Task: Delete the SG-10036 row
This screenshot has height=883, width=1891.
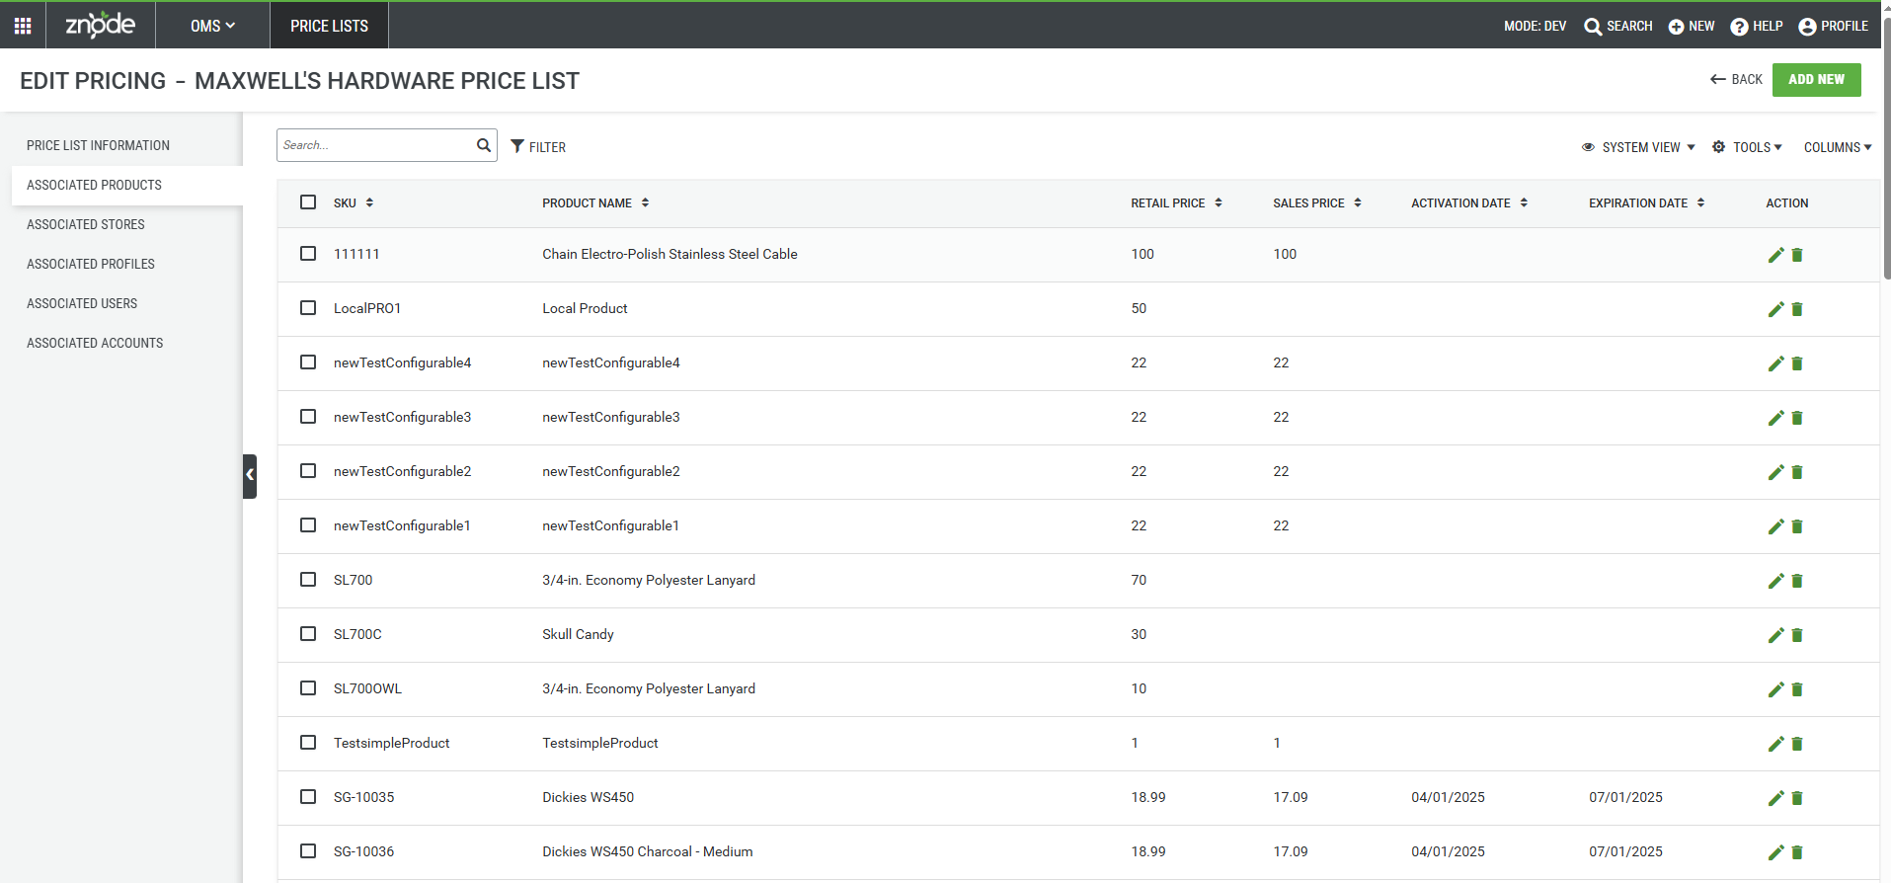Action: pos(1797,852)
